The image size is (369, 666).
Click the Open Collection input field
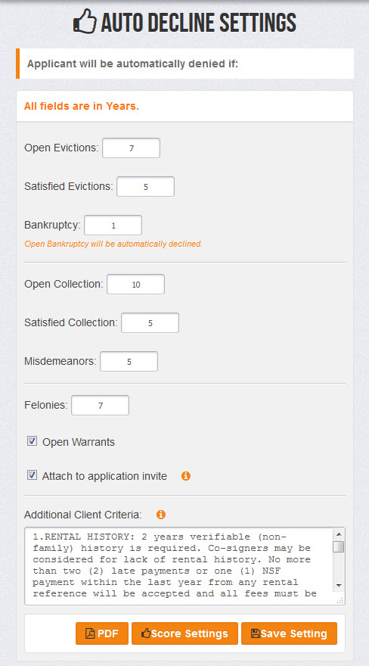point(135,285)
